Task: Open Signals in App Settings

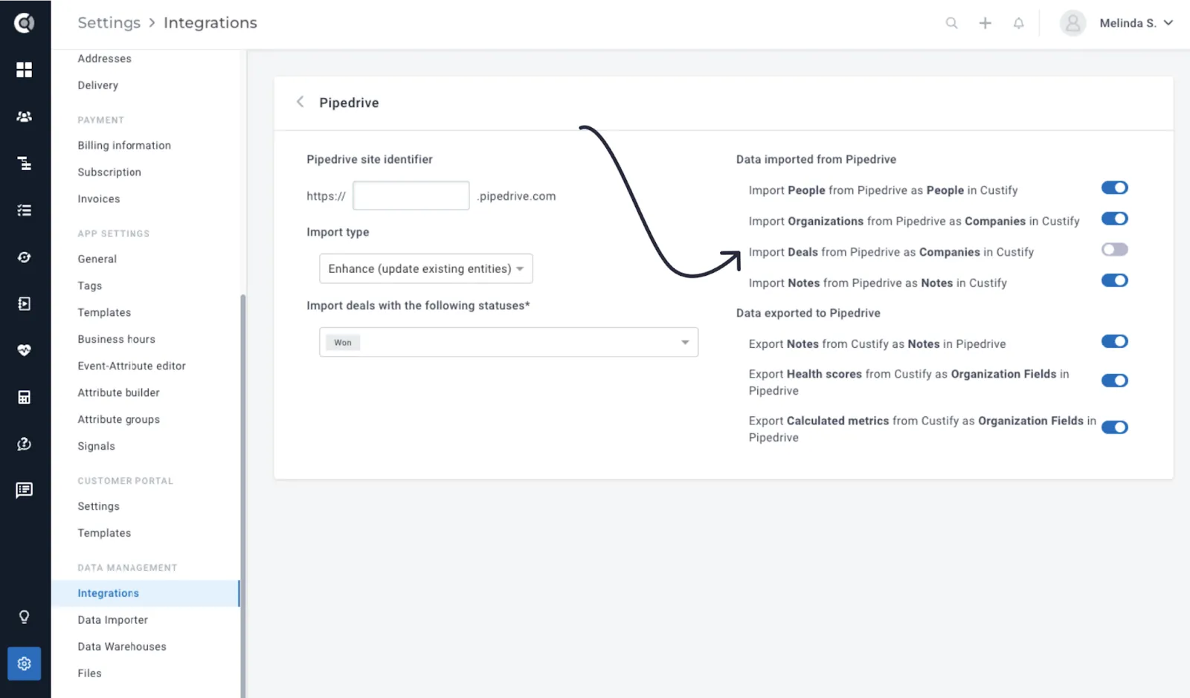Action: coord(97,446)
